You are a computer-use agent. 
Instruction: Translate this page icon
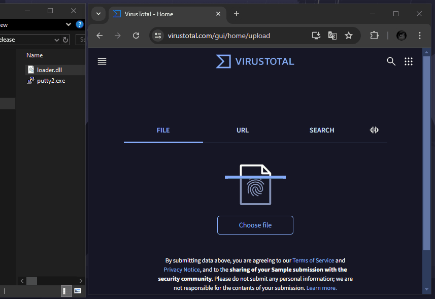(332, 36)
